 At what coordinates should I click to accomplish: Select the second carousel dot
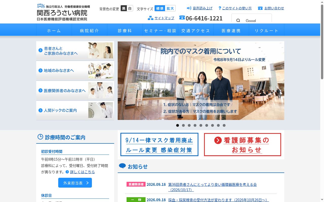coord(183,125)
